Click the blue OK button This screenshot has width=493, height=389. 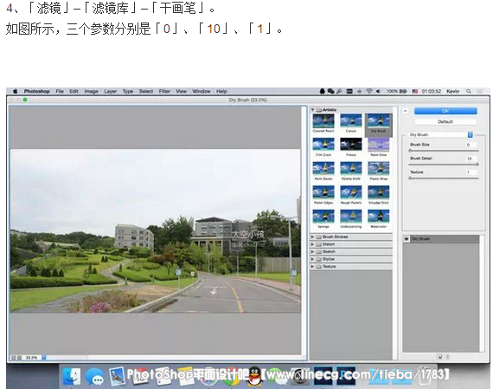pos(445,111)
